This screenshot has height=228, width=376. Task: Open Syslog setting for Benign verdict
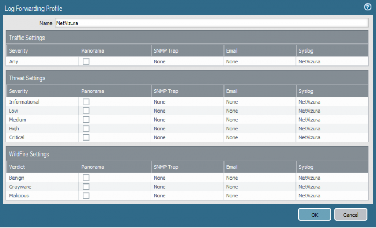tap(309, 178)
